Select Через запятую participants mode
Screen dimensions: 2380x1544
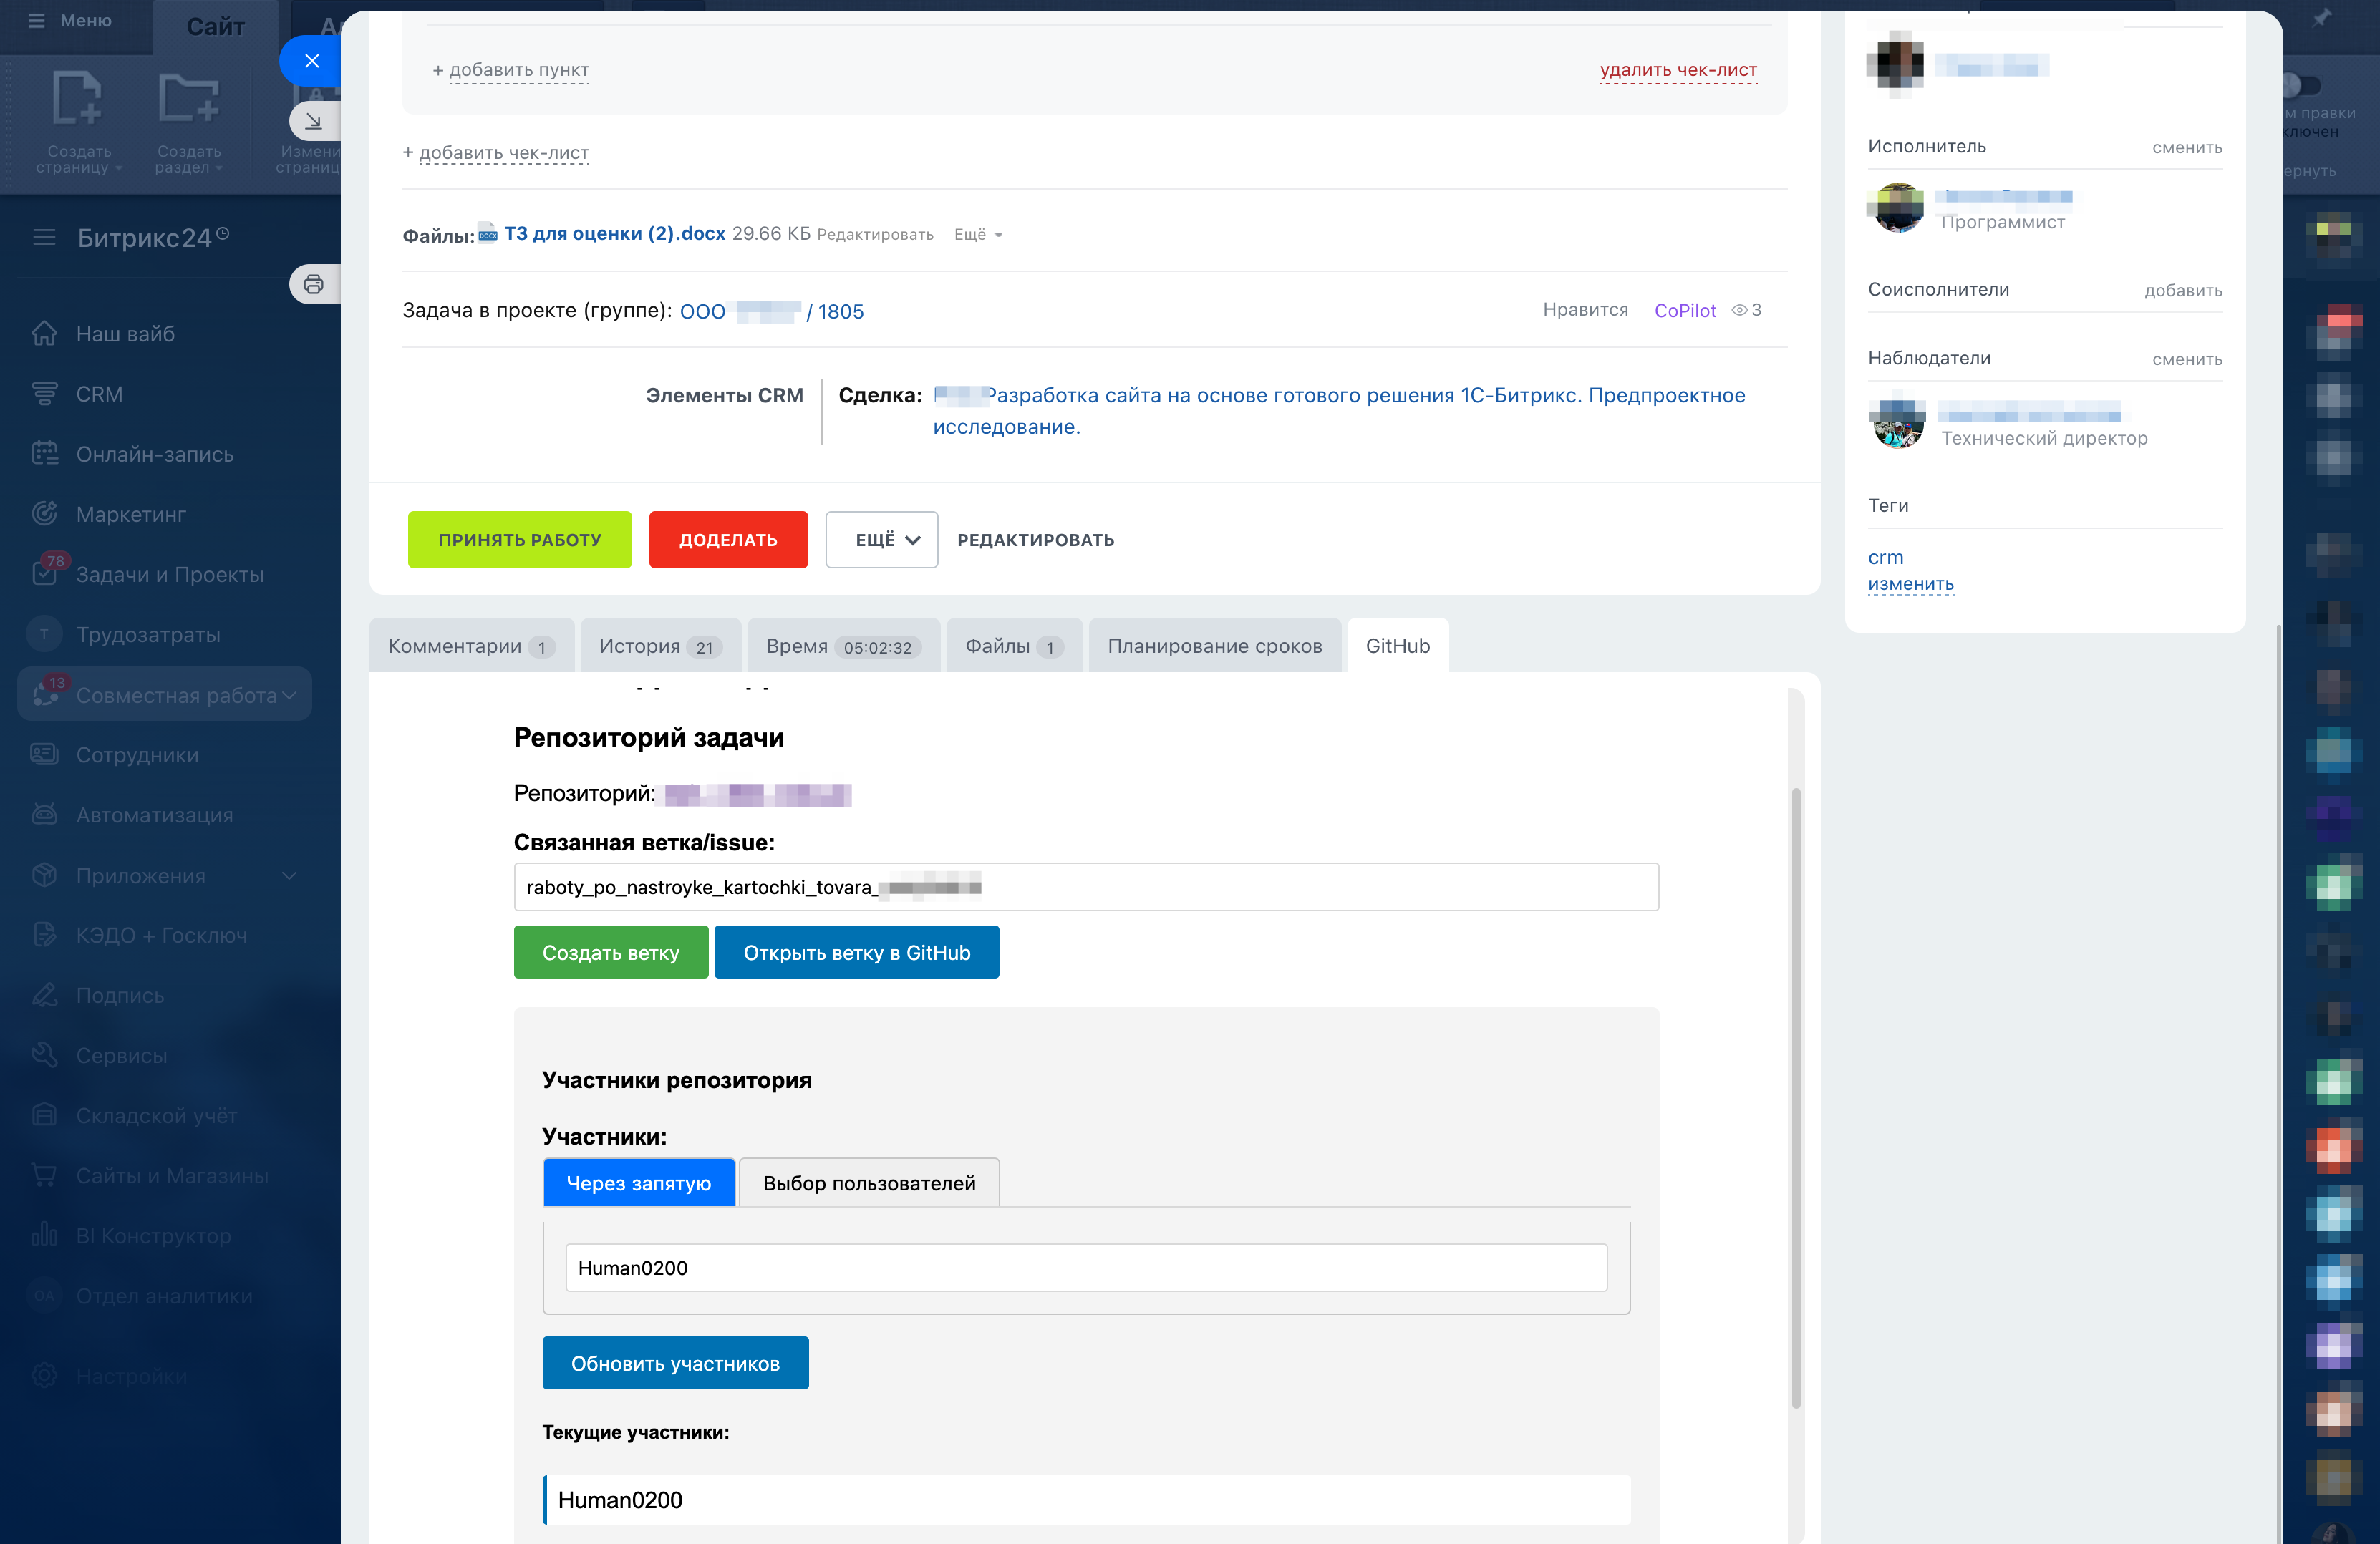pyautogui.click(x=638, y=1183)
